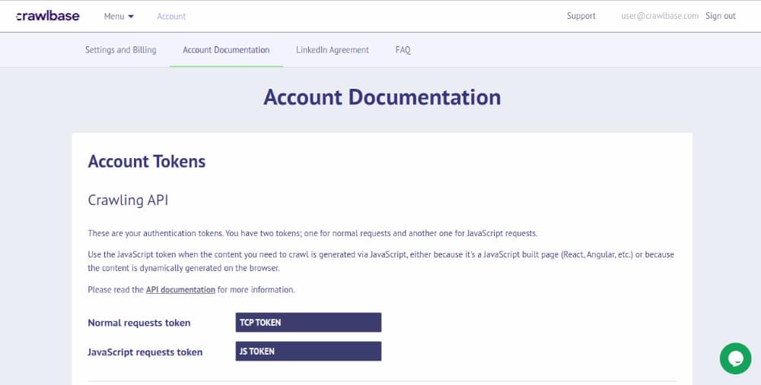
Task: Click the 'Use the JavaScript token' paragraph
Action: point(381,261)
